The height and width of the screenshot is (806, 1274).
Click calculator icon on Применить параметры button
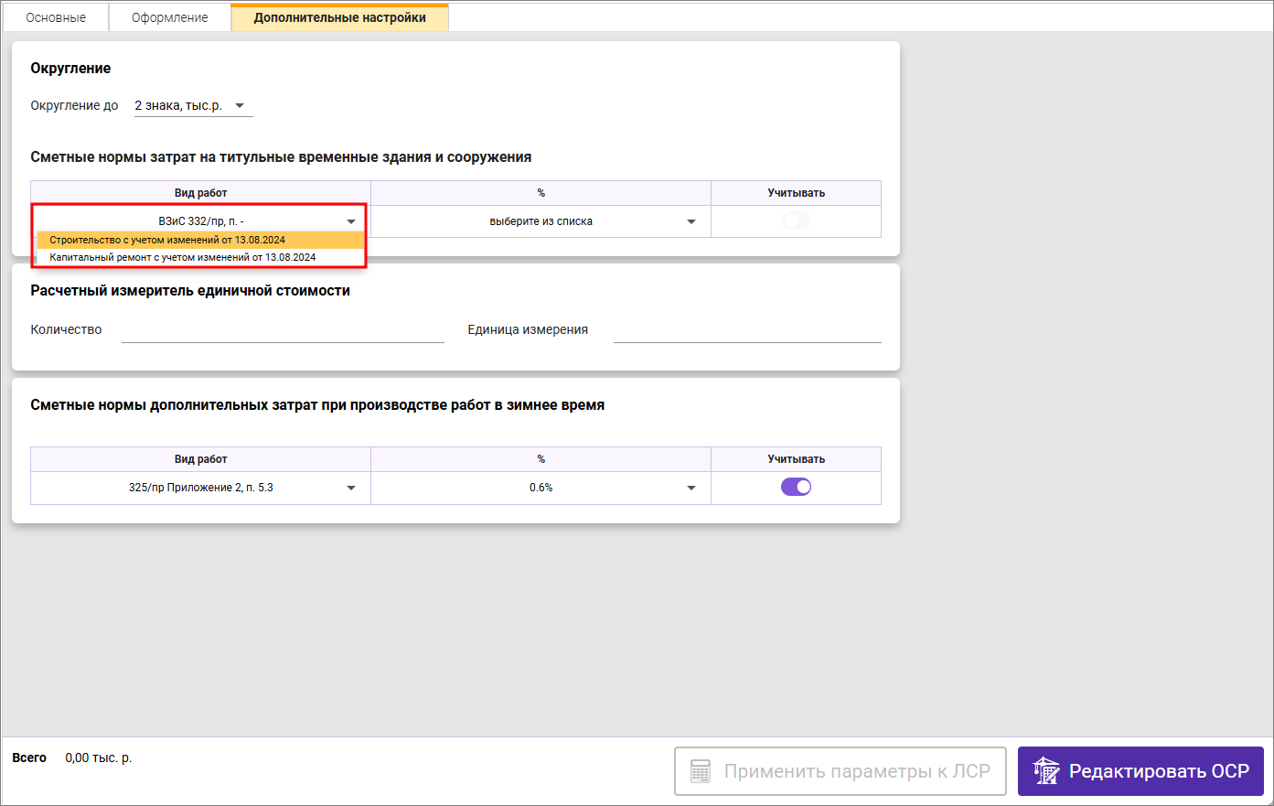tap(701, 771)
